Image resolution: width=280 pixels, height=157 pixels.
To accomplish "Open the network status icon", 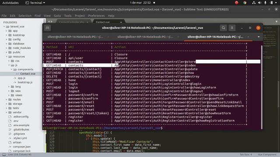I will tap(254, 3).
